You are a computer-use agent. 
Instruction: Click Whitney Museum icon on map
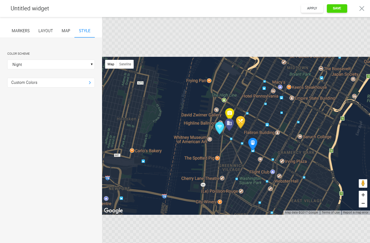tap(210, 139)
